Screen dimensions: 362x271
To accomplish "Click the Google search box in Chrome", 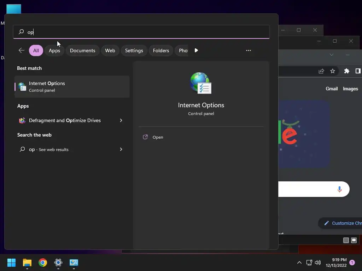I will click(x=314, y=189).
